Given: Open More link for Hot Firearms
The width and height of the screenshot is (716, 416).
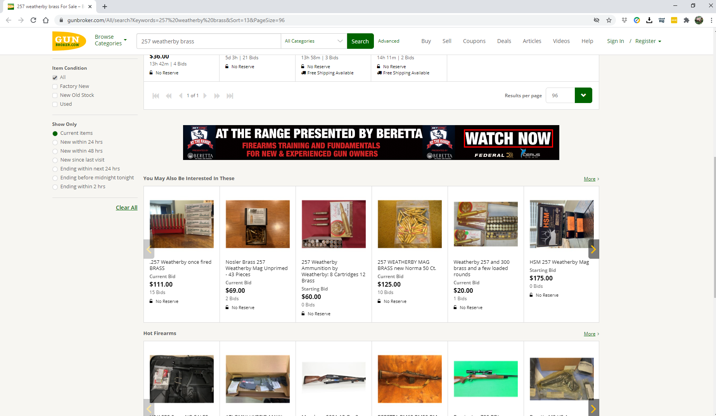Looking at the screenshot, I should [590, 334].
